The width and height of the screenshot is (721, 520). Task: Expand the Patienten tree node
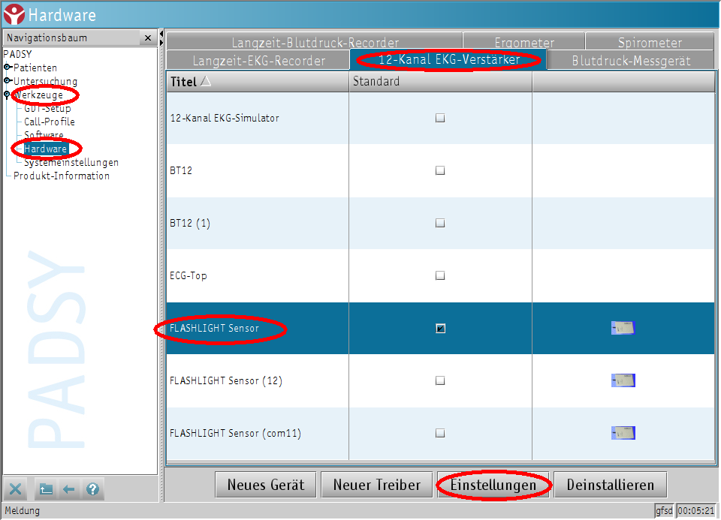click(x=8, y=68)
